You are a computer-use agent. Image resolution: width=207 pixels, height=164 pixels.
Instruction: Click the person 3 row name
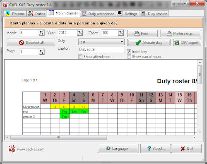coord(29,116)
